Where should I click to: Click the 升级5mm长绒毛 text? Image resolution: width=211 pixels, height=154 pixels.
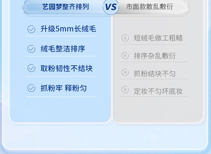[68, 29]
